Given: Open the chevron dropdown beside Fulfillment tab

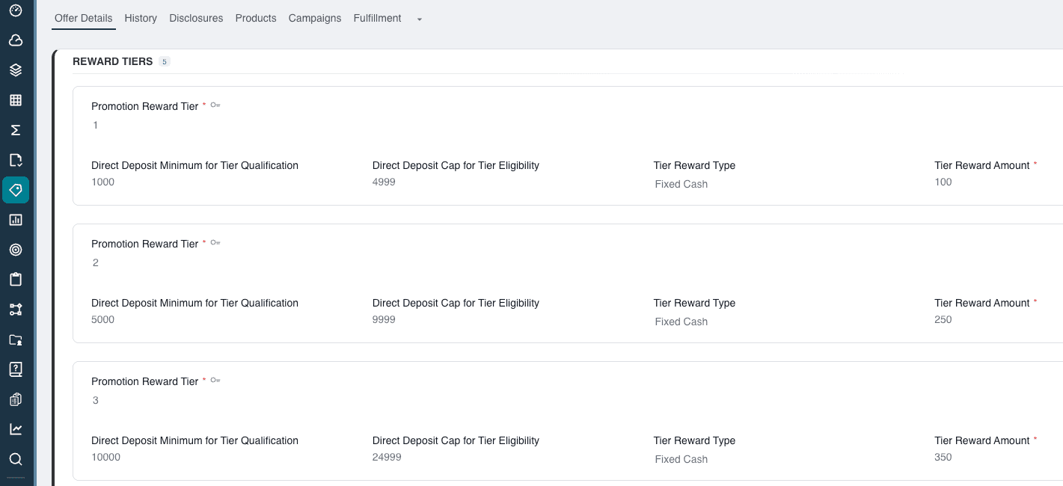Looking at the screenshot, I should point(419,19).
